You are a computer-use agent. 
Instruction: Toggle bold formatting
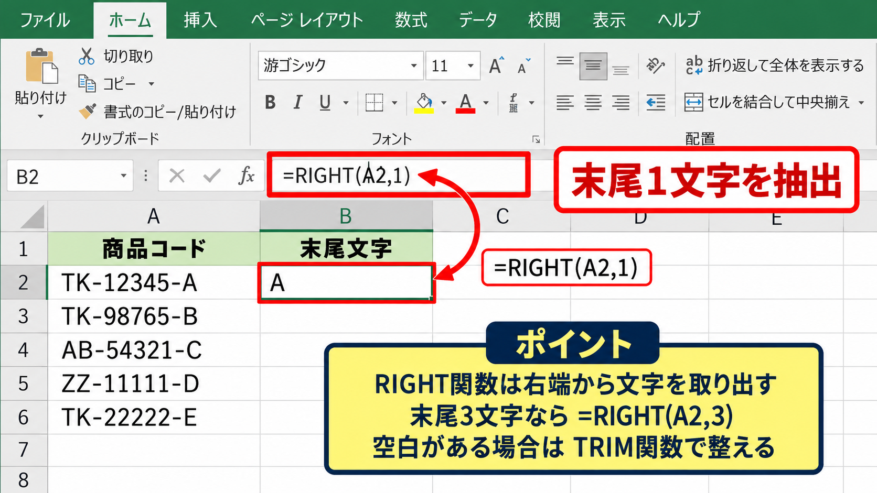[270, 102]
